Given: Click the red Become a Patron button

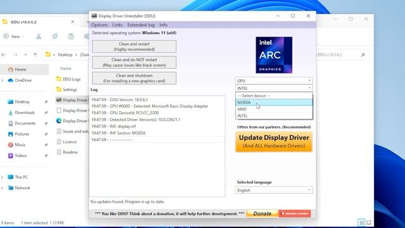Looking at the screenshot, I should point(295,213).
